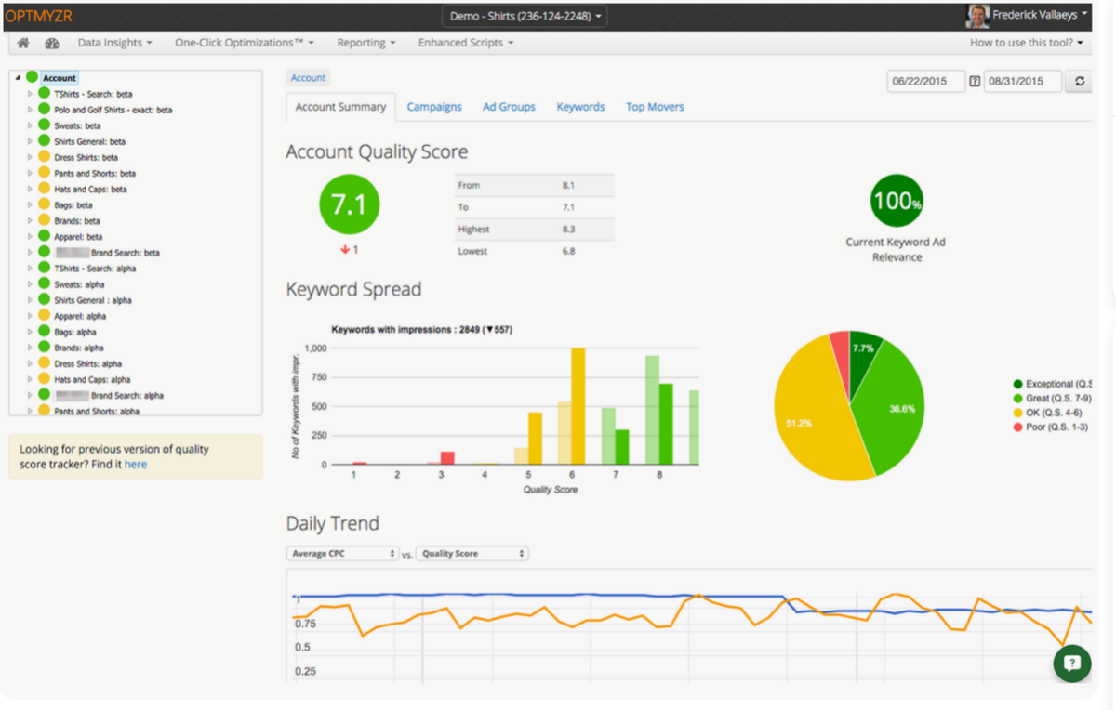Select Shirts General : alpha campaign

(93, 300)
